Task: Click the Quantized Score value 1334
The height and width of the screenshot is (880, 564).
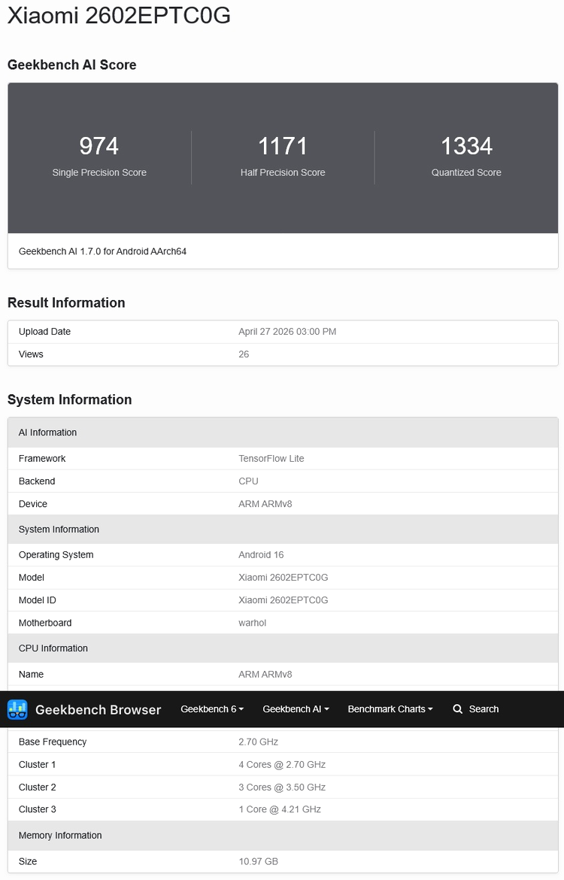Action: (466, 146)
